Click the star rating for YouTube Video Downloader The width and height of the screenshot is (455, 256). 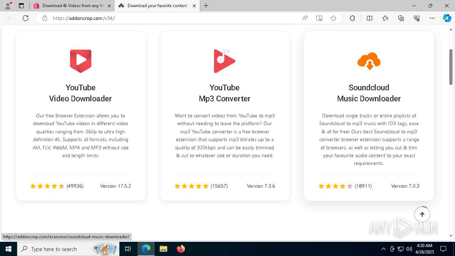[47, 186]
